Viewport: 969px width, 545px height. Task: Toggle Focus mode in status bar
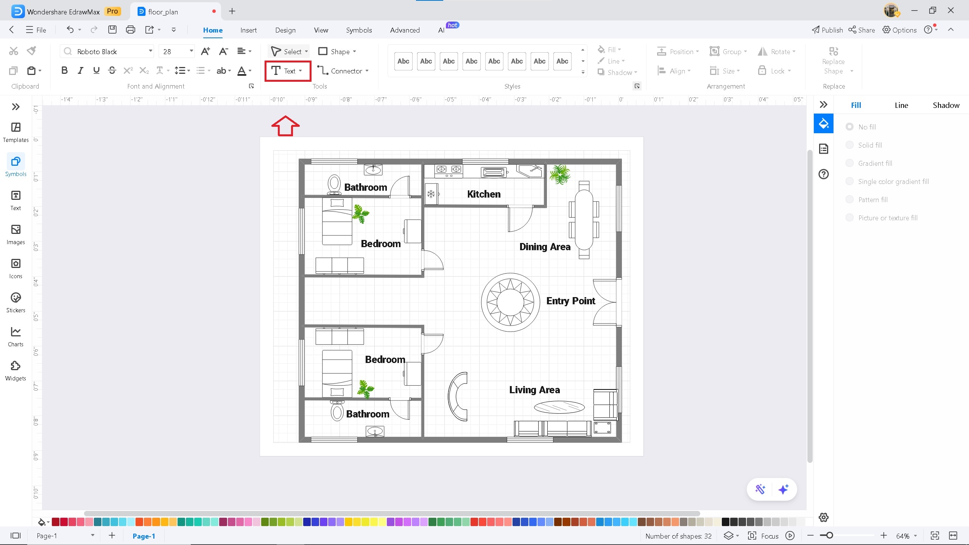763,536
